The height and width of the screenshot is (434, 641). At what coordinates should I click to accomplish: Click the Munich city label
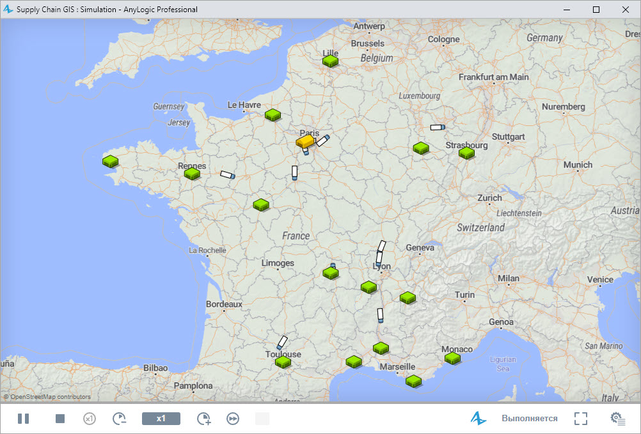click(578, 164)
